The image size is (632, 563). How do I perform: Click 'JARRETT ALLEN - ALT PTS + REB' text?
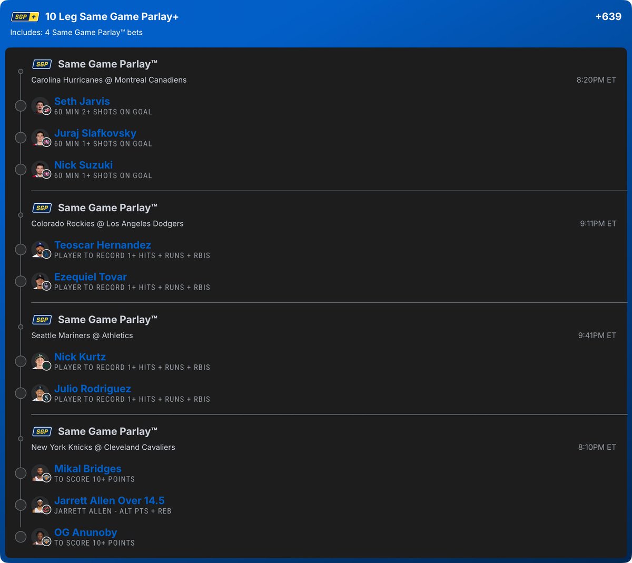(113, 511)
